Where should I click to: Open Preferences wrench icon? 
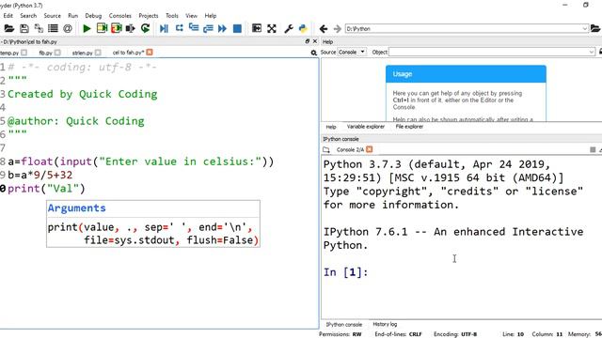click(x=289, y=28)
